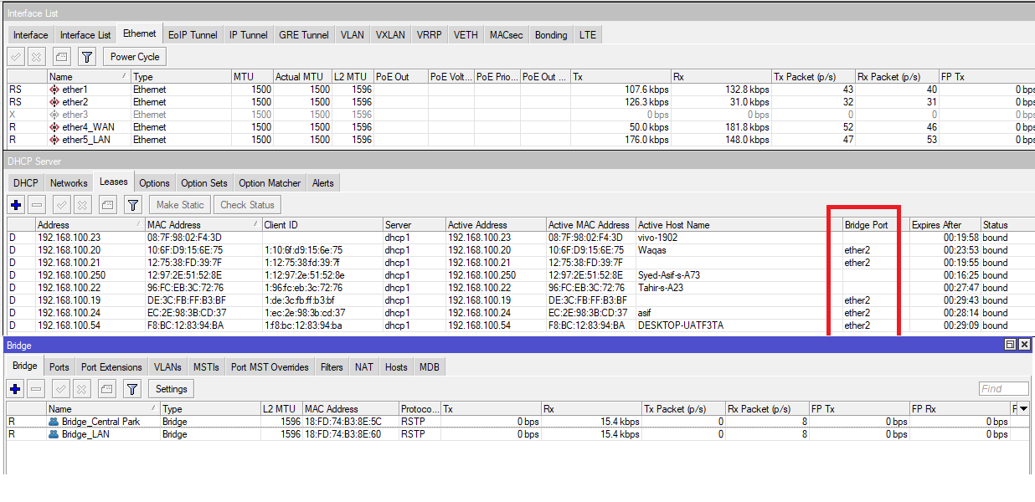
Task: Switch to the Interface tab
Action: click(x=31, y=35)
